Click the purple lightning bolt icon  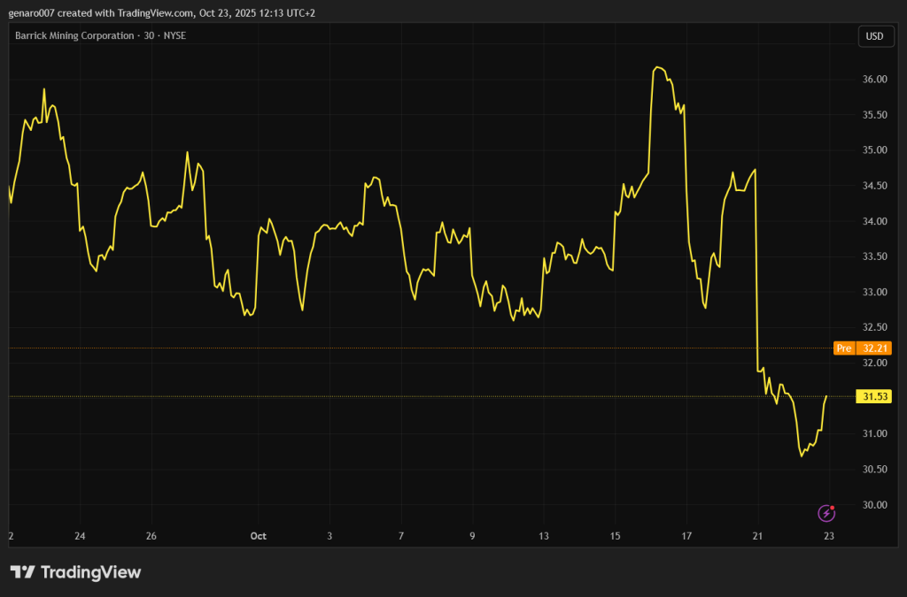coord(826,513)
